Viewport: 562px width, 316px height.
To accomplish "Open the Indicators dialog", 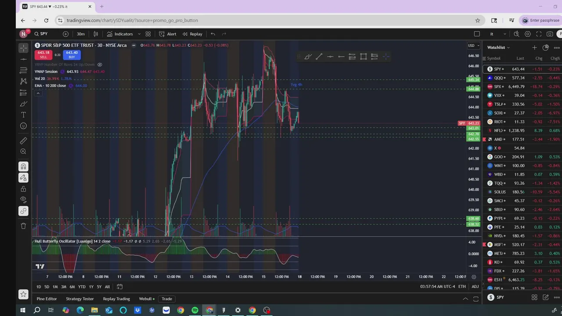I will (119, 34).
